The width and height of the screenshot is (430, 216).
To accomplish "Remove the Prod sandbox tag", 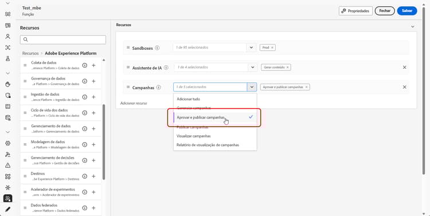I will point(272,48).
